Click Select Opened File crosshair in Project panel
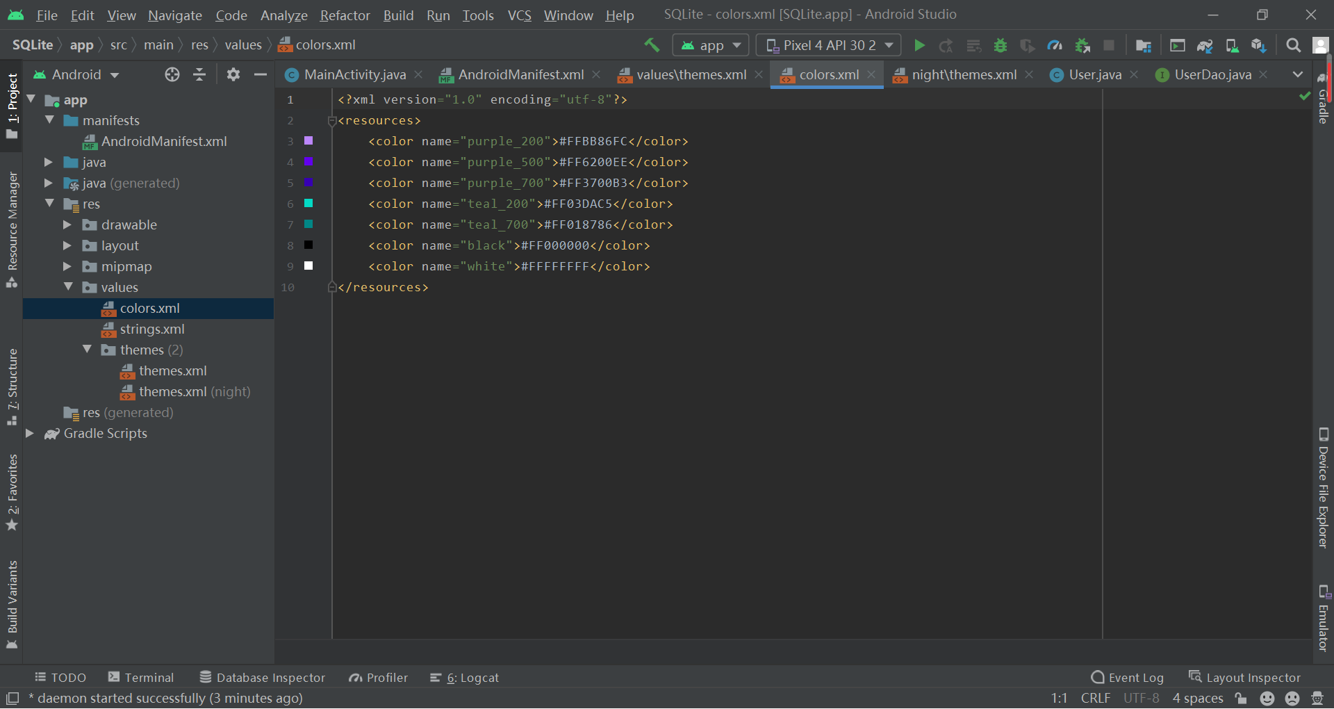The image size is (1334, 709). pos(172,74)
